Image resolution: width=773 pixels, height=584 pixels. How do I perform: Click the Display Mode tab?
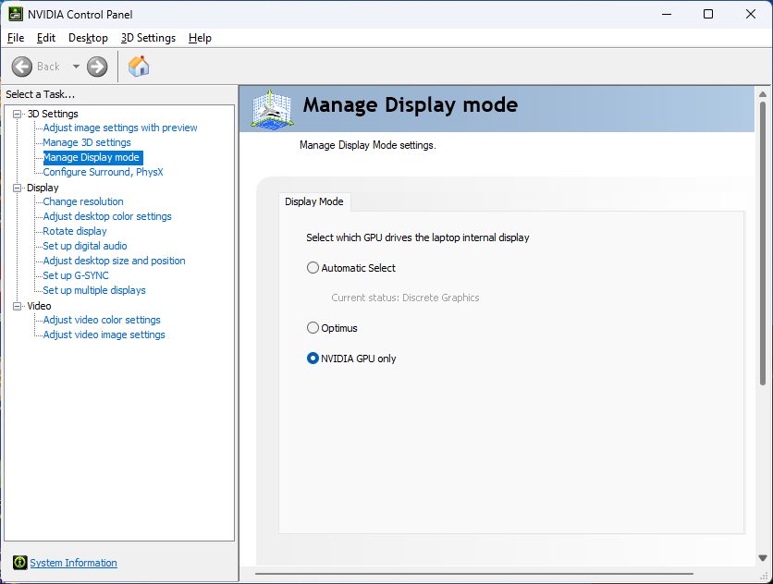(313, 201)
